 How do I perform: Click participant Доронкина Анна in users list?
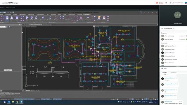pyautogui.click(x=169, y=49)
